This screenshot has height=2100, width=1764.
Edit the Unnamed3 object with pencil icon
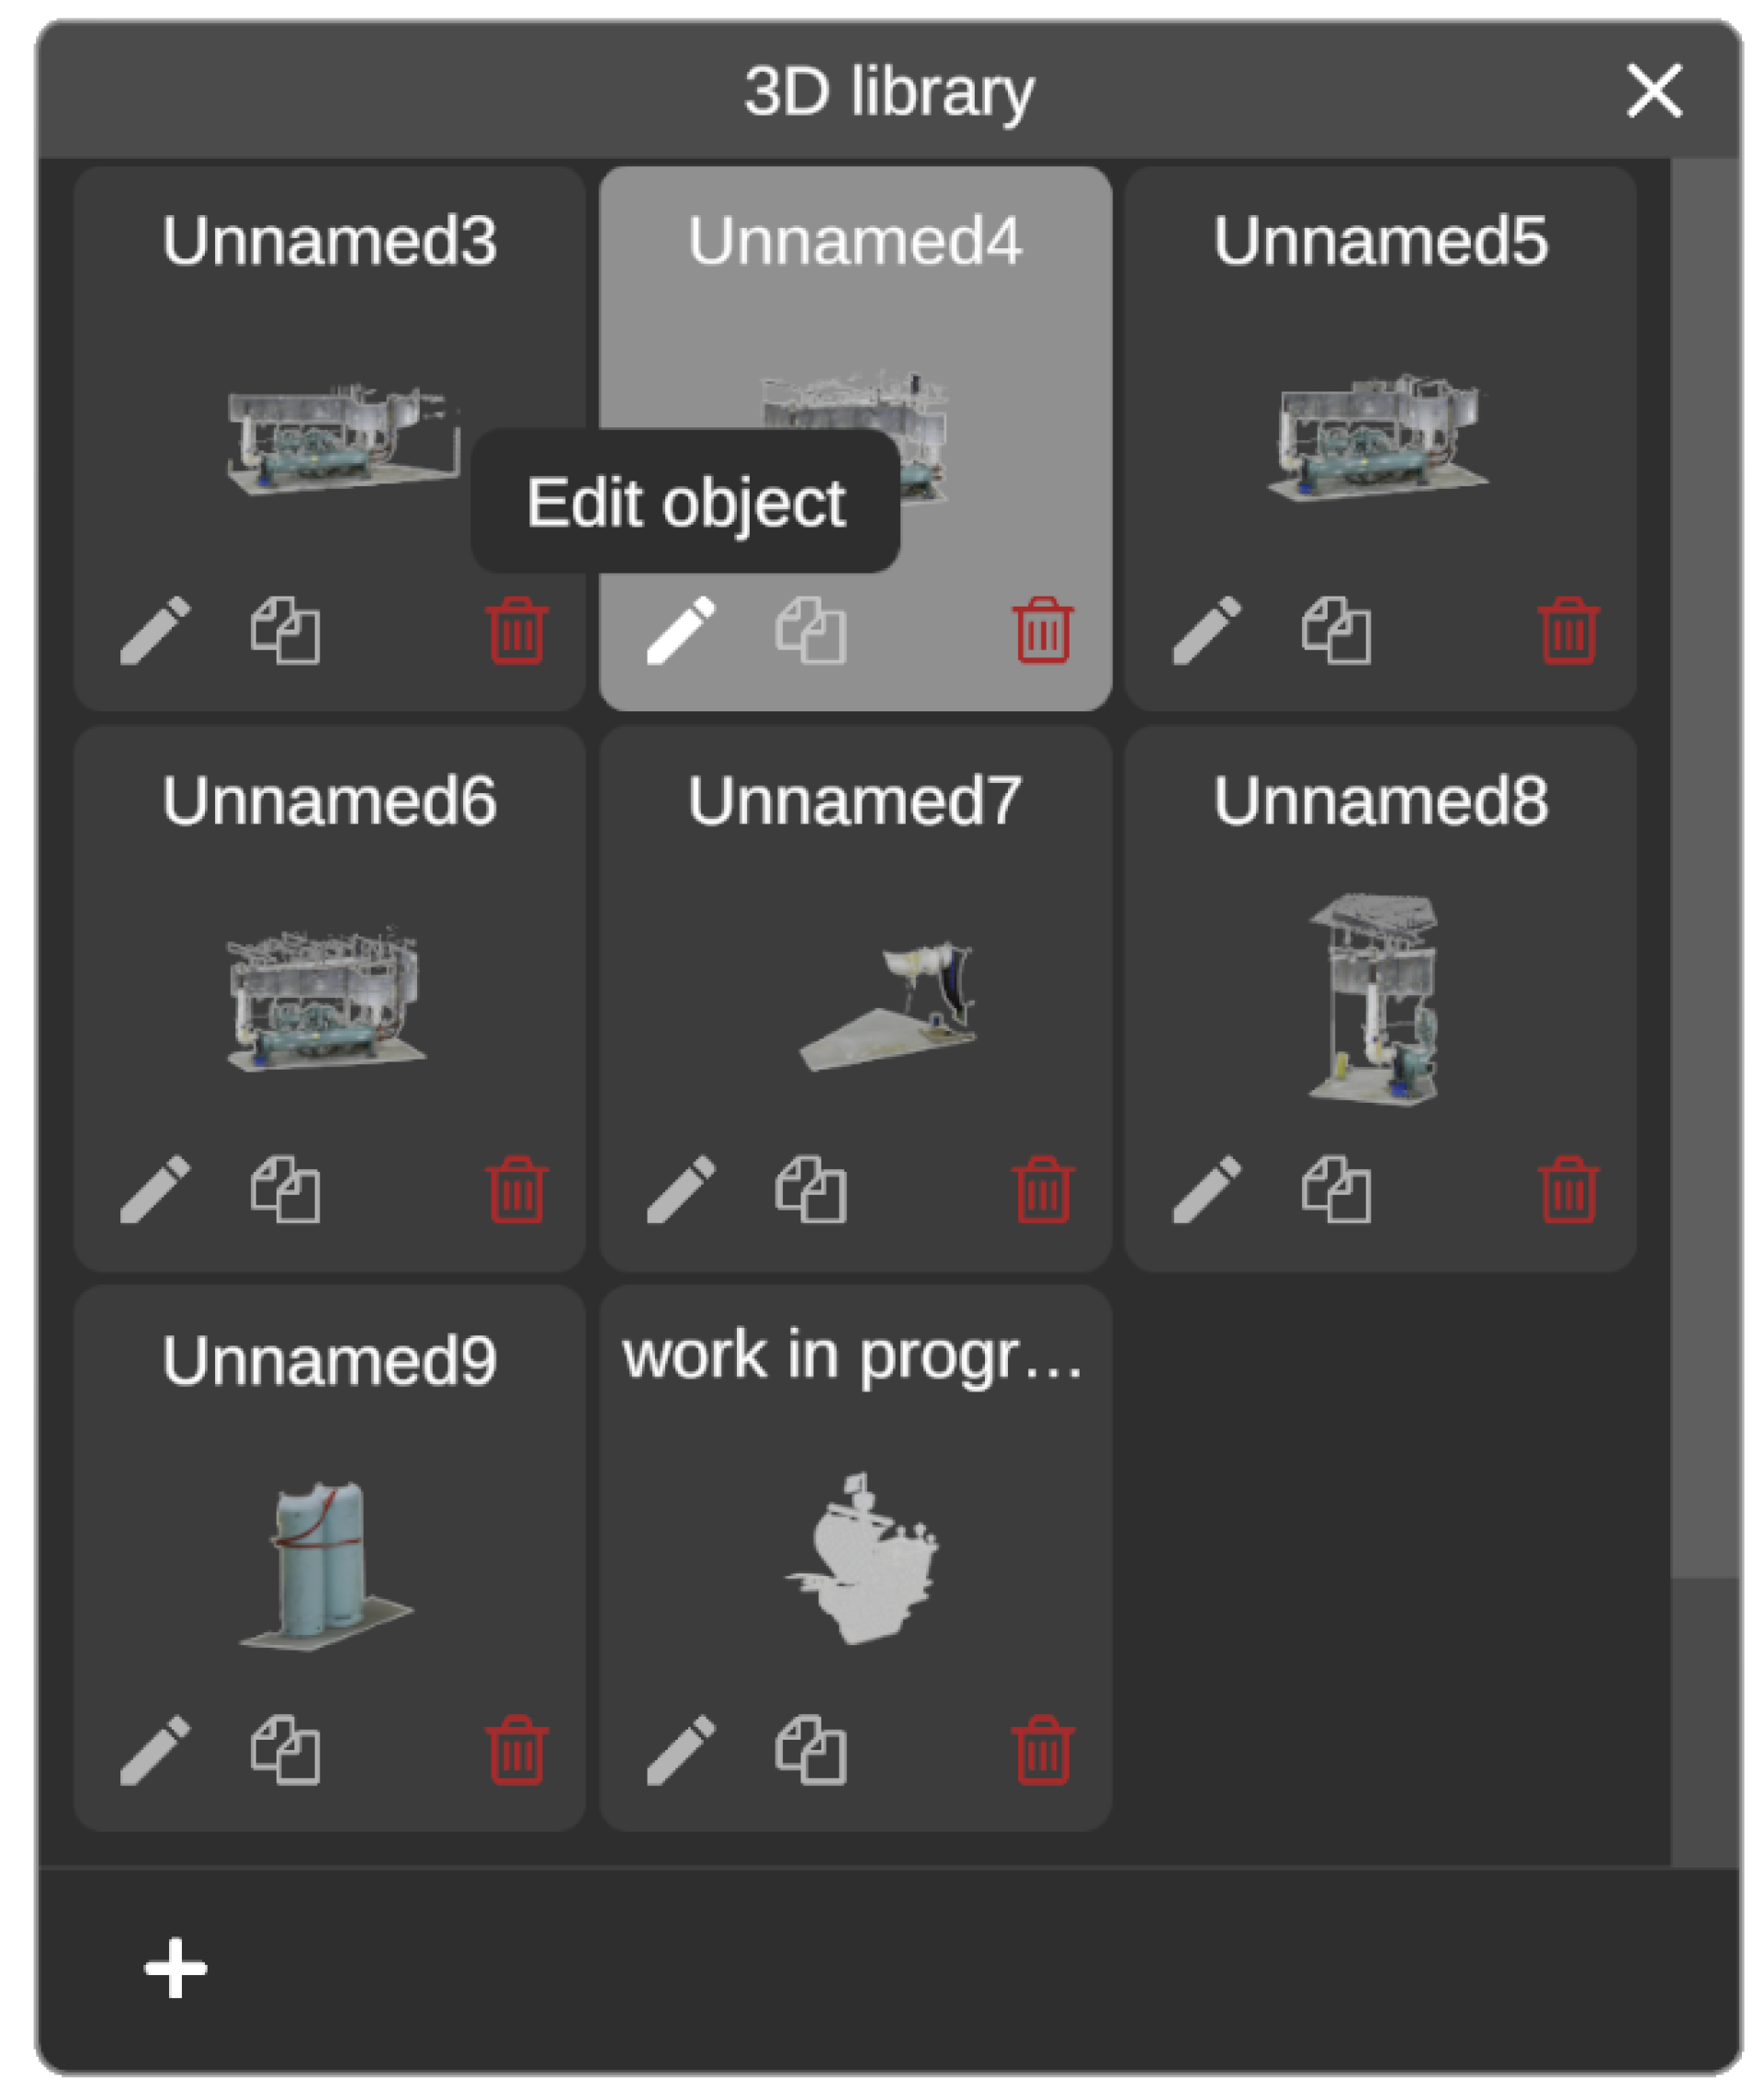155,630
